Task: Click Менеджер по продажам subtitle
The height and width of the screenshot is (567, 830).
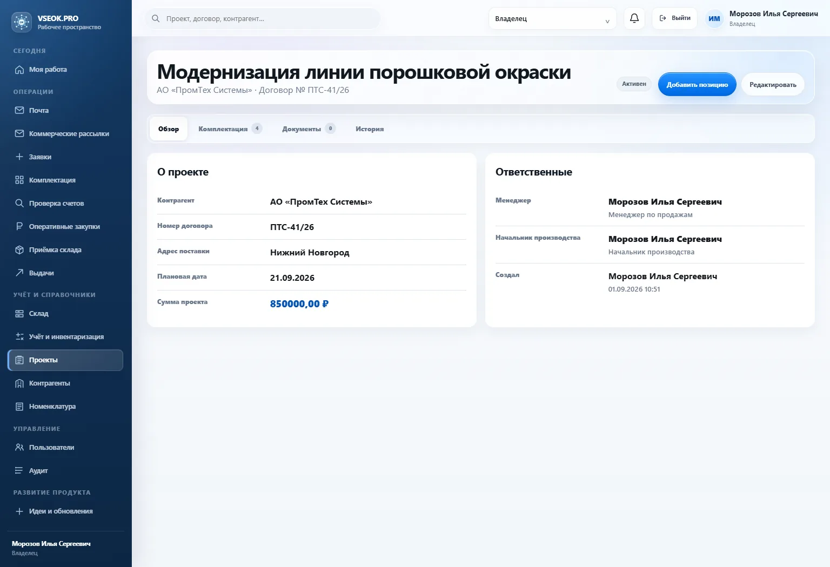Action: click(x=650, y=215)
